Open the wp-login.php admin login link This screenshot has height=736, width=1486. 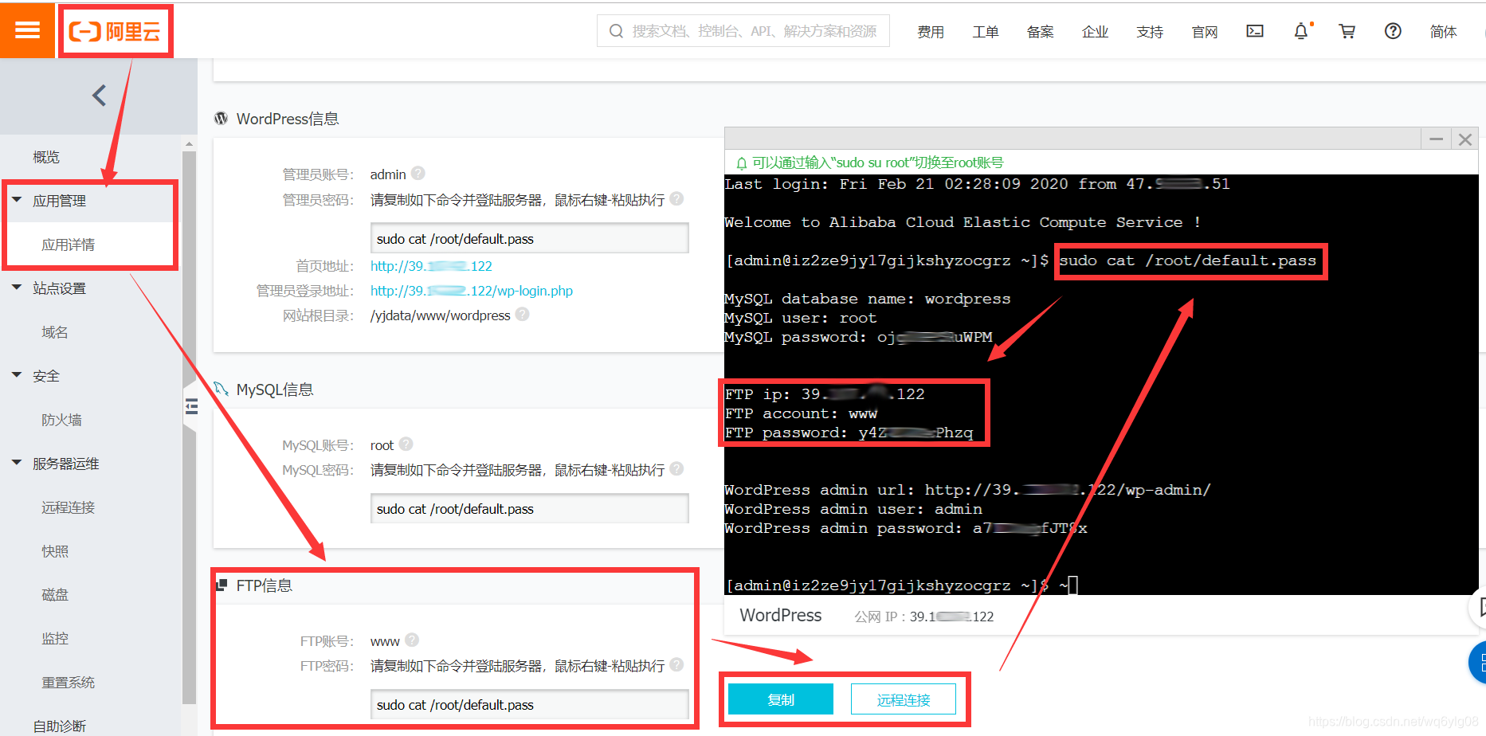(x=472, y=291)
